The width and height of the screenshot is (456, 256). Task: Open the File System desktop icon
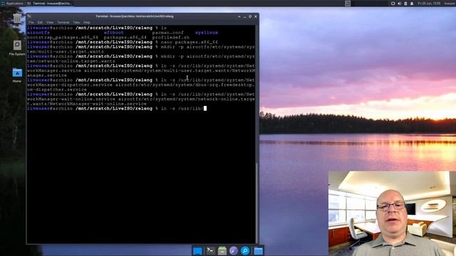coord(17,48)
